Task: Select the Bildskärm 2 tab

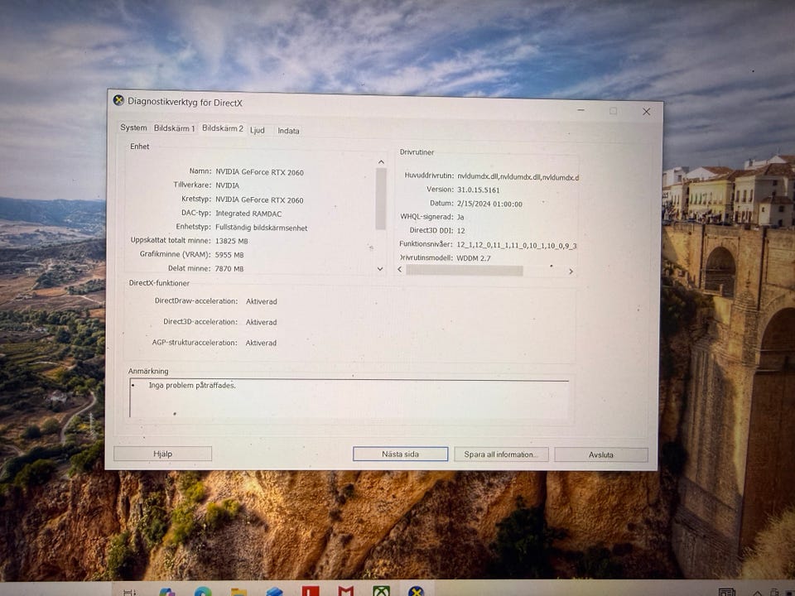Action: (223, 128)
